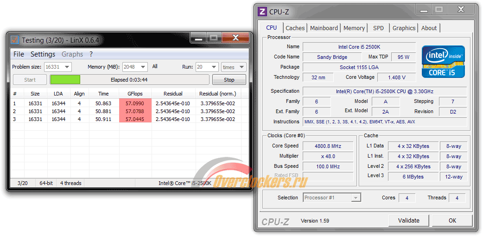Click the Core Voltage field 1.408 V
The height and width of the screenshot is (236, 483).
click(x=396, y=77)
